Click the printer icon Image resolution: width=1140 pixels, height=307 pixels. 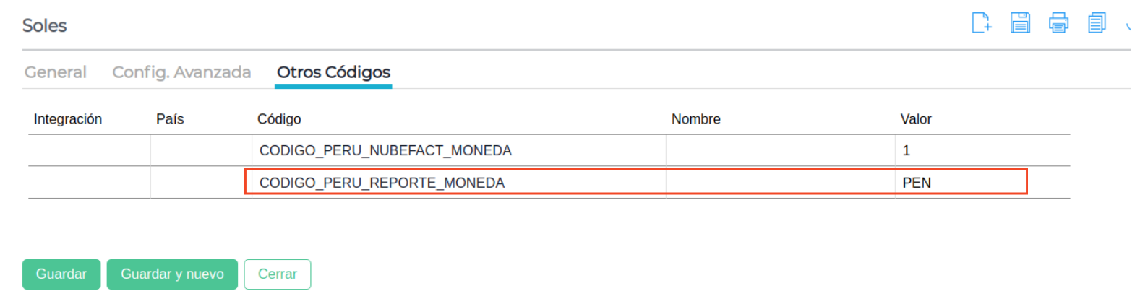coord(1058,23)
